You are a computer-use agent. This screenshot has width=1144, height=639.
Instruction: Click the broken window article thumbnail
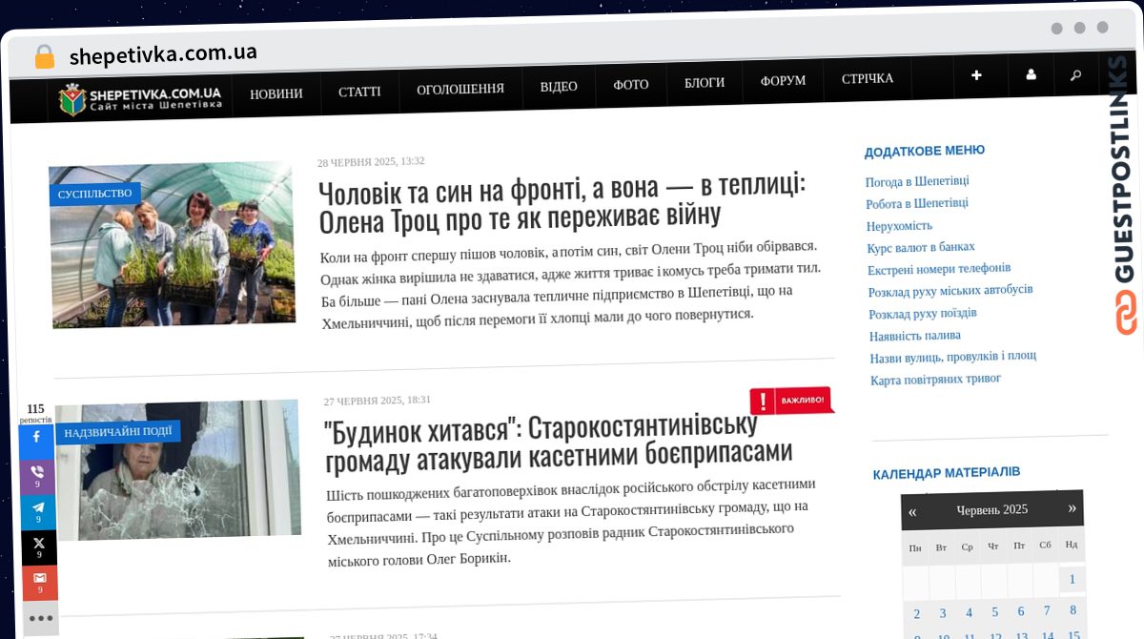[x=177, y=470]
